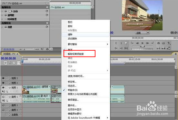Go to previous edit point

[x=132, y=43]
